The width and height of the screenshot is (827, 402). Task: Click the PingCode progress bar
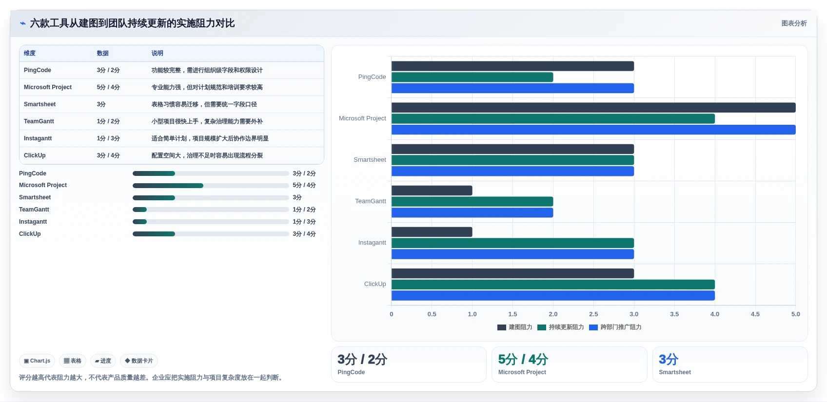point(211,173)
